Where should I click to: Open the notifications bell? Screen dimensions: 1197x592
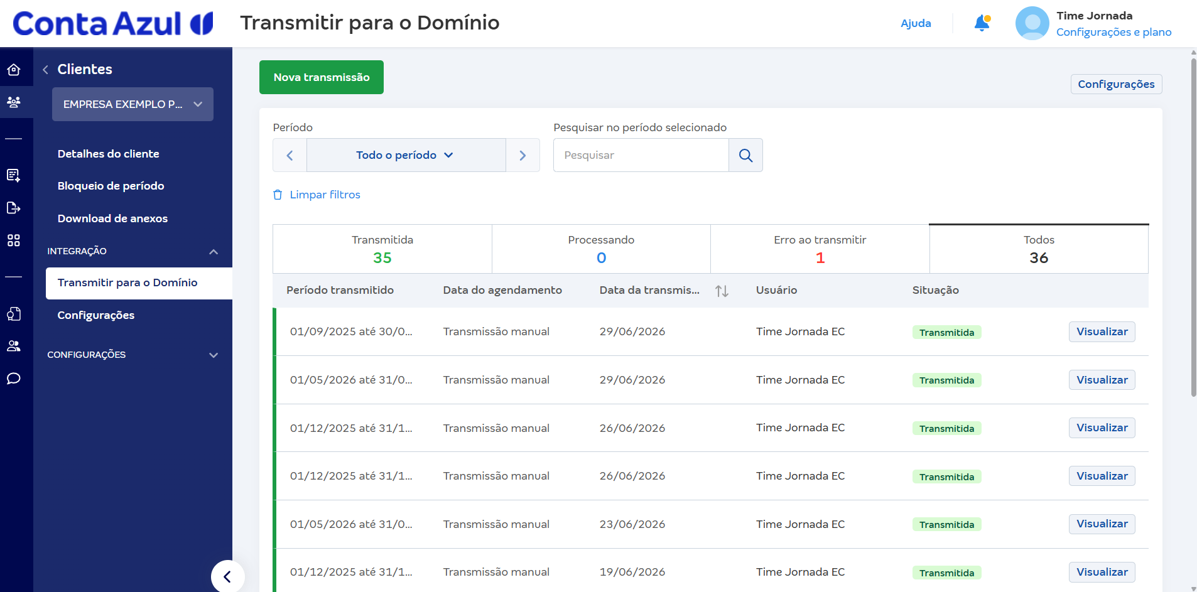pos(982,23)
